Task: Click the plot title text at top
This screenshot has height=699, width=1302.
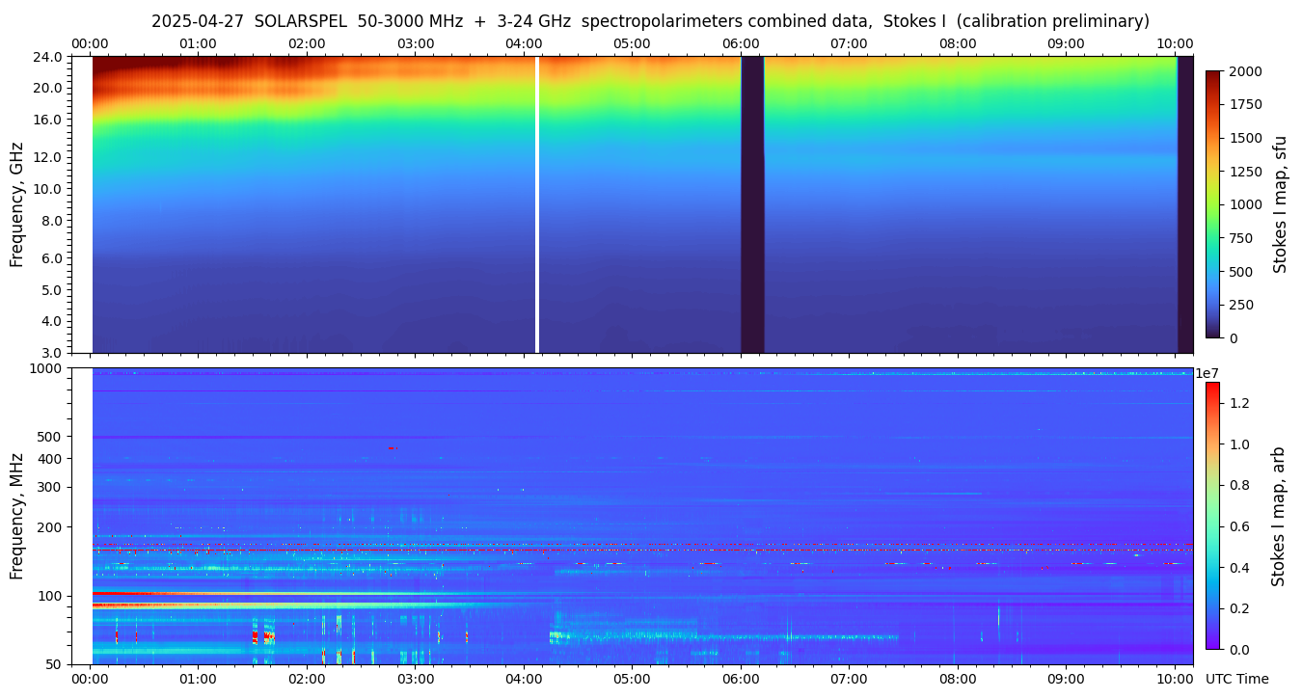Action: coord(650,21)
